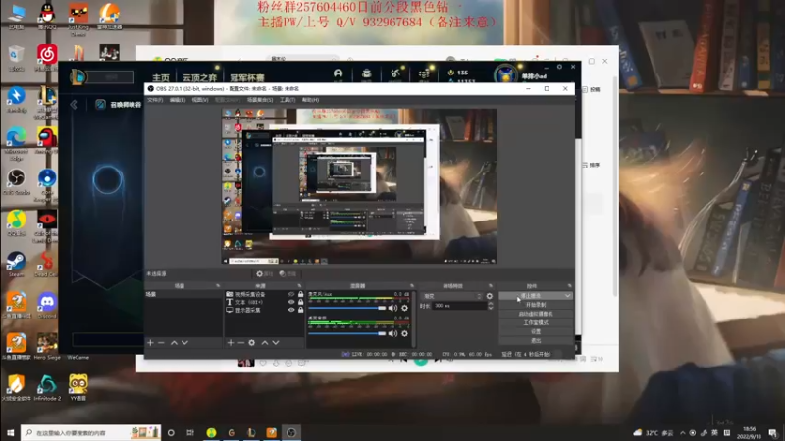The image size is (785, 441).
Task: Open the transition type dropdown
Action: (x=451, y=296)
